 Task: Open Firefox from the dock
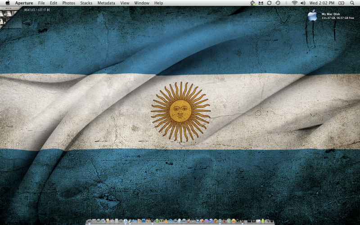click(x=216, y=220)
